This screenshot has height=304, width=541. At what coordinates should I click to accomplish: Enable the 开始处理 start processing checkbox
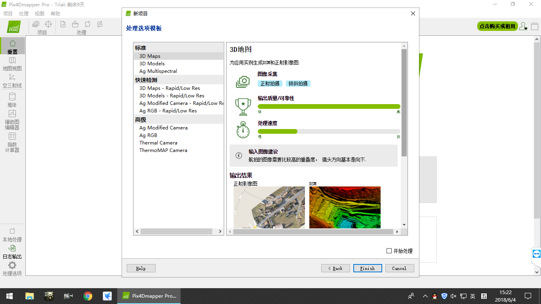[x=389, y=251]
